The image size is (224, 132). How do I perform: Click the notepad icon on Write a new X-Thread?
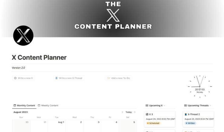tap(57, 78)
